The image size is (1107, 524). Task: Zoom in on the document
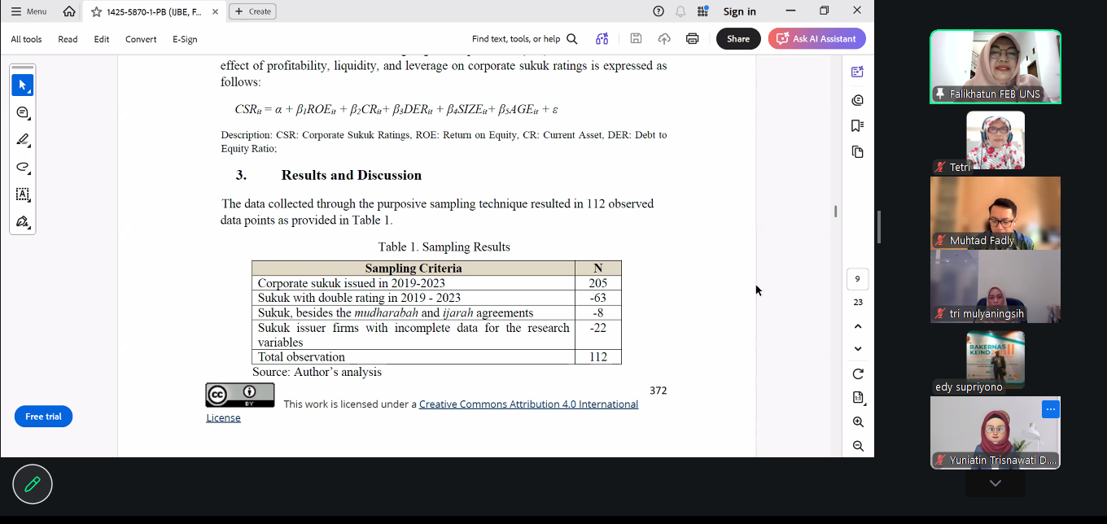[x=858, y=422]
